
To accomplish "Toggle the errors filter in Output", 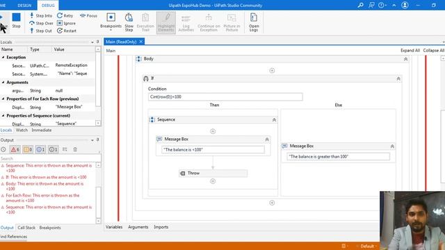I will coord(15,149).
